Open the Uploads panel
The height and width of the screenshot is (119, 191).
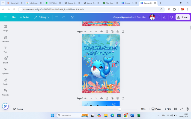(x=5, y=71)
